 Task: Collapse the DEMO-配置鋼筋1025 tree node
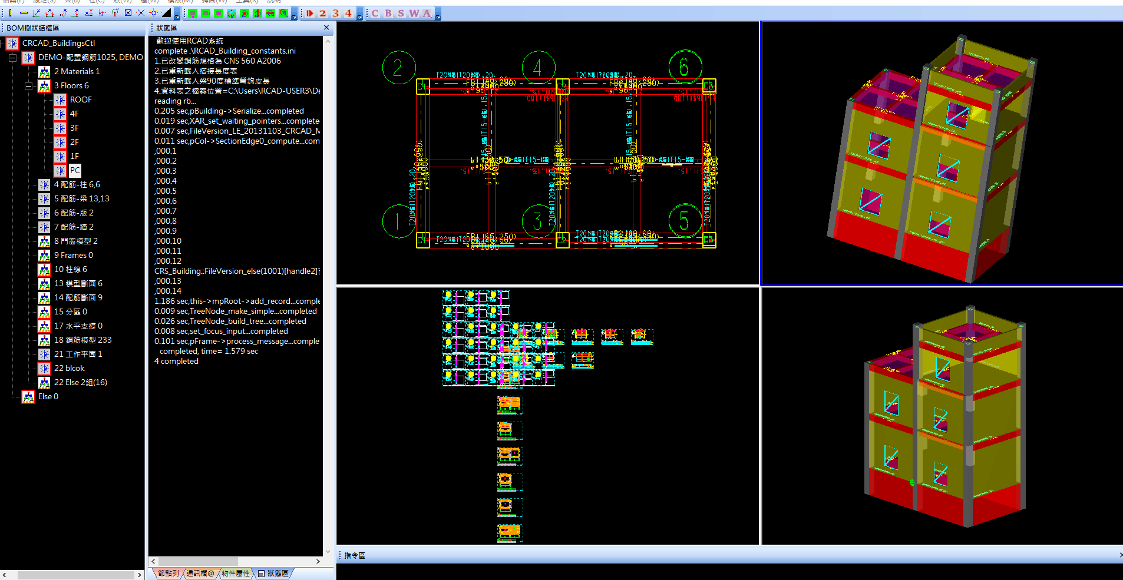click(12, 58)
